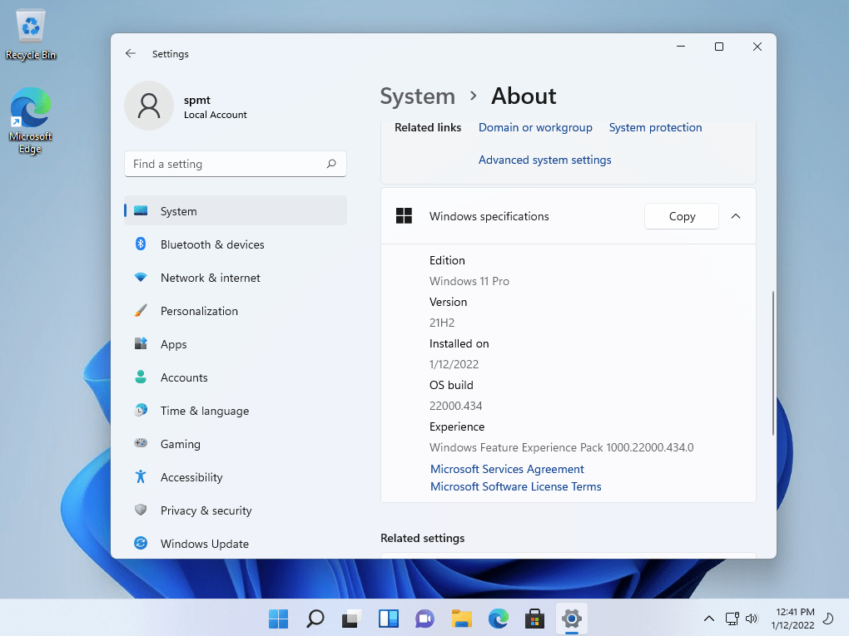Select the Microsoft Edge desktop shortcut

coord(30,121)
